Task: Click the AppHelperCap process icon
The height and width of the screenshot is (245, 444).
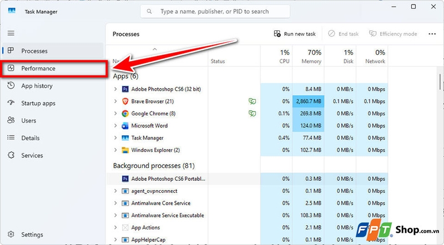Action: (x=125, y=239)
